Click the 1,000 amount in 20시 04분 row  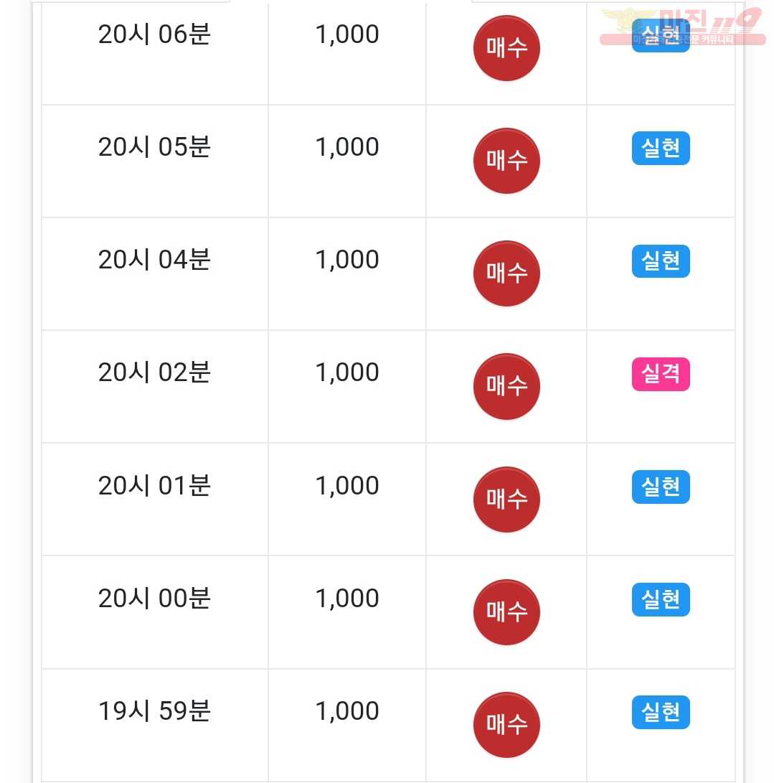point(347,261)
